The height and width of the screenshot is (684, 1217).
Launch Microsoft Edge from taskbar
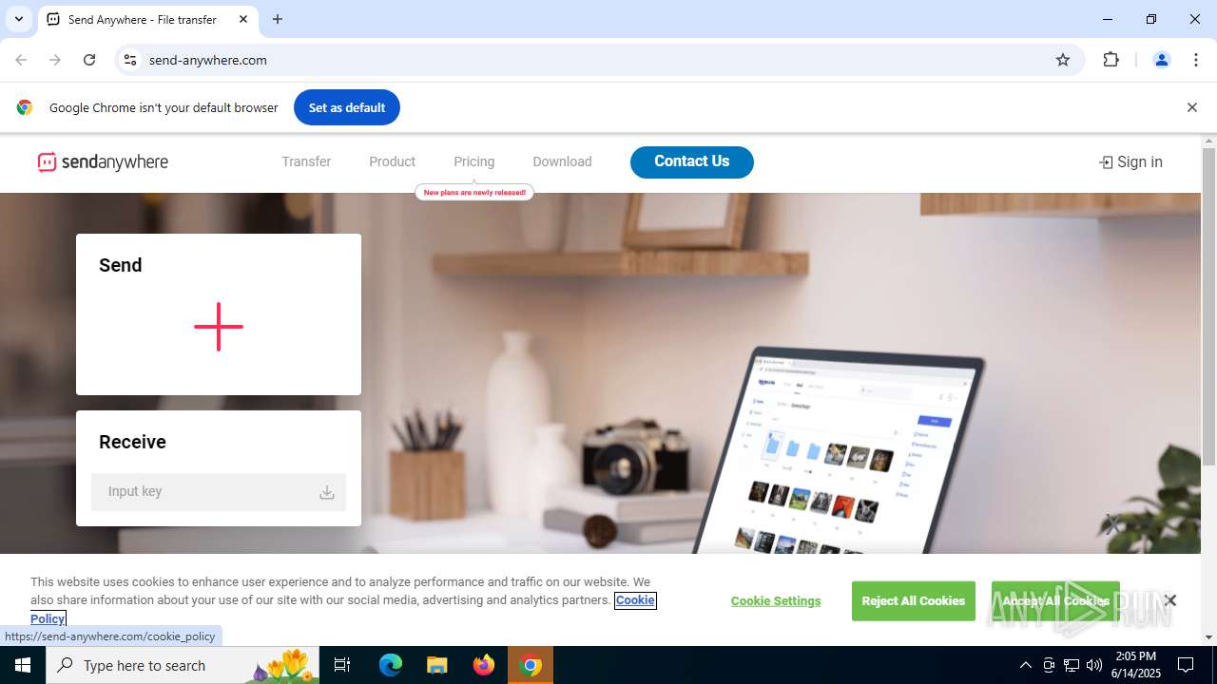point(391,665)
